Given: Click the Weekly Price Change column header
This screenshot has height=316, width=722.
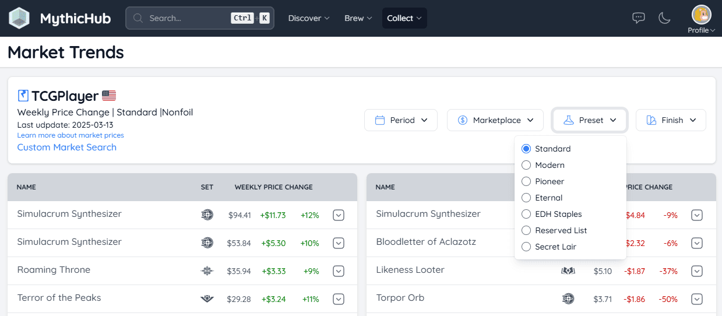Looking at the screenshot, I should click(274, 187).
